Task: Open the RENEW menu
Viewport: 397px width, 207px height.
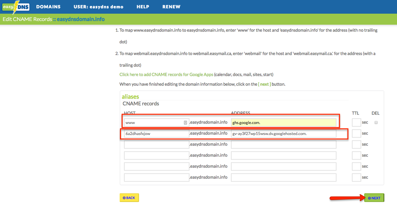Action: tap(171, 7)
